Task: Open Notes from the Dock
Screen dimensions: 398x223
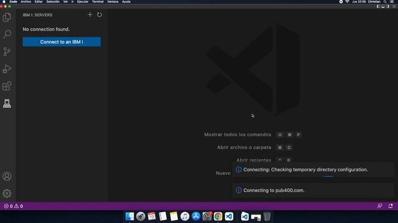Action: pyautogui.click(x=174, y=216)
